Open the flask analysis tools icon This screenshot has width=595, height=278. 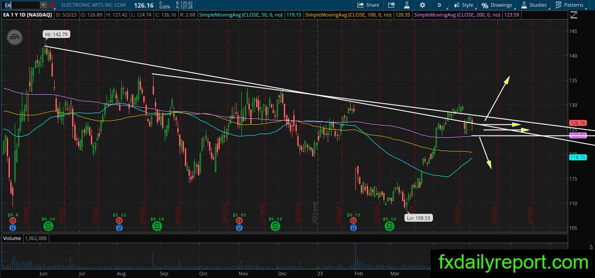point(407,5)
